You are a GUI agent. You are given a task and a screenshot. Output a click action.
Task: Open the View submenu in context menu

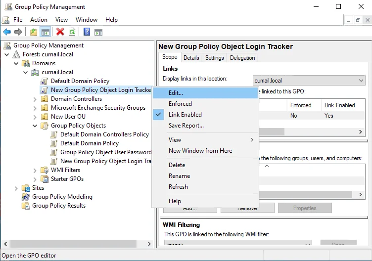coord(205,140)
